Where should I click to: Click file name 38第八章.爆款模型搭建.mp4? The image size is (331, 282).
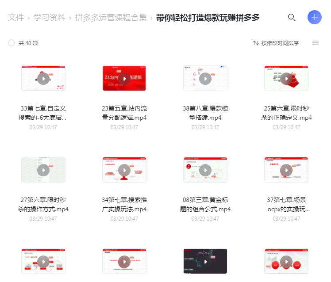(205, 113)
